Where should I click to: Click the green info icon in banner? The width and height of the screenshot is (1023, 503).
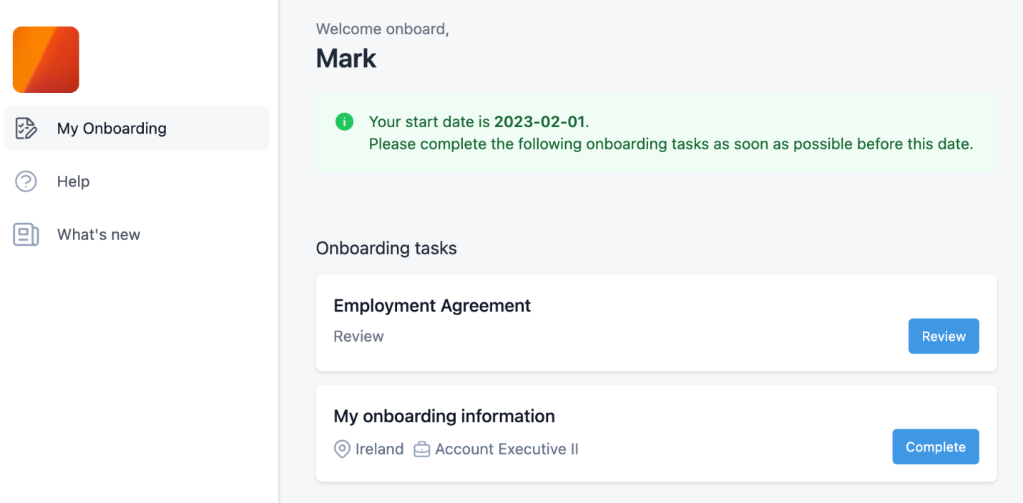pyautogui.click(x=344, y=121)
